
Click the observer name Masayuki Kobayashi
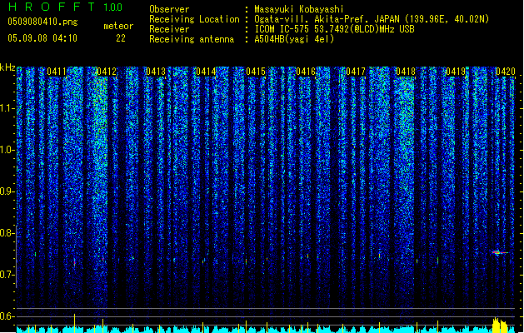point(299,9)
